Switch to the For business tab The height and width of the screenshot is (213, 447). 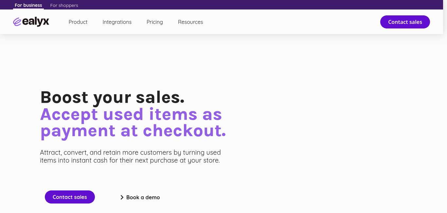(x=28, y=5)
